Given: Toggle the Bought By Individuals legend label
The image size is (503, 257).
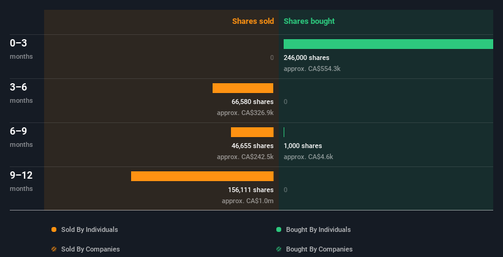Looking at the screenshot, I should [x=318, y=229].
